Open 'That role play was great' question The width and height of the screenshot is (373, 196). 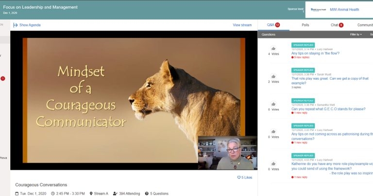click(330, 81)
